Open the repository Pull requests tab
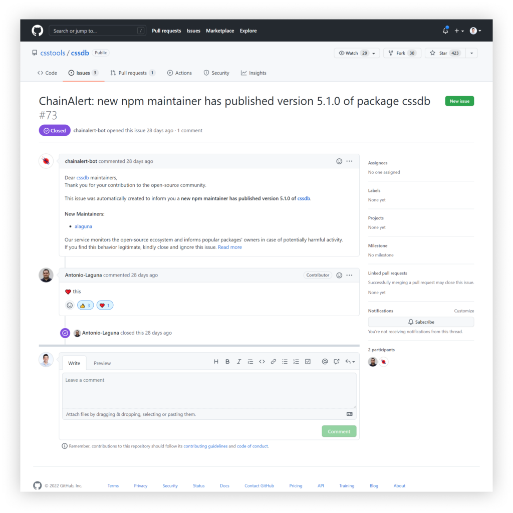The height and width of the screenshot is (513, 513). (133, 73)
